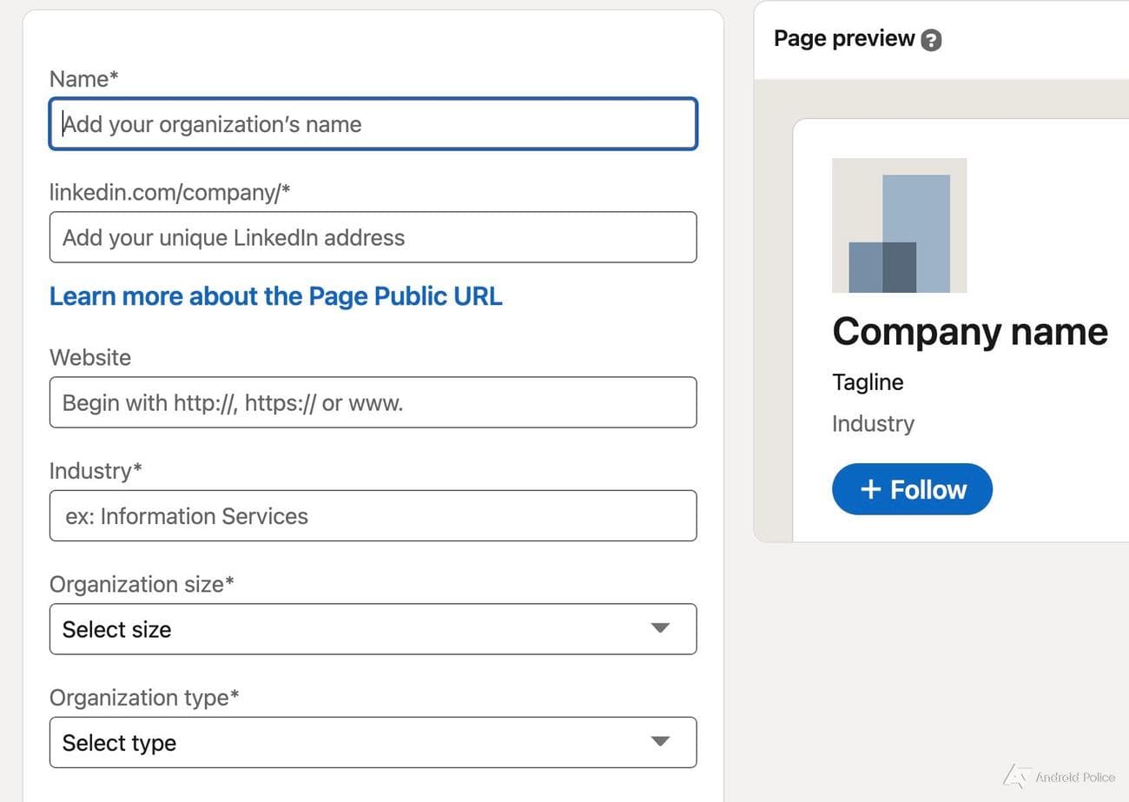1129x802 pixels.
Task: Click the plus icon on Follow button
Action: pyautogui.click(x=870, y=490)
